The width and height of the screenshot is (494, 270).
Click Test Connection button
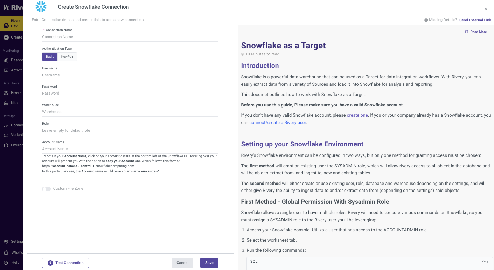click(65, 263)
